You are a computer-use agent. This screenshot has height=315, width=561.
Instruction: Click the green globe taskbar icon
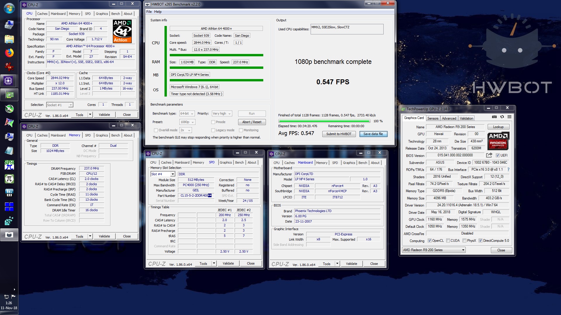9,109
